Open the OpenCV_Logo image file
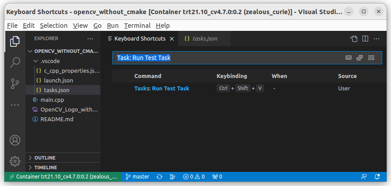The width and height of the screenshot is (391, 186). pos(63,110)
